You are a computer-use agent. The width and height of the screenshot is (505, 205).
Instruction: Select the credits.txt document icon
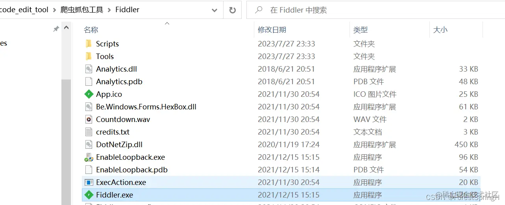(89, 132)
